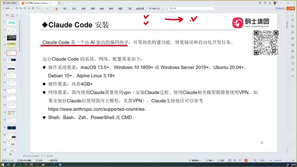Select slide thumbnail 1
Screen dimensions: 297x167
[12, 23]
